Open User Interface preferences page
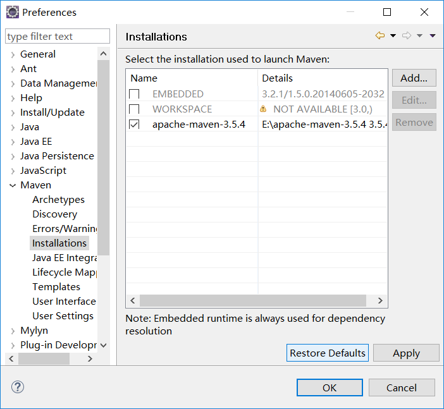 (x=64, y=302)
